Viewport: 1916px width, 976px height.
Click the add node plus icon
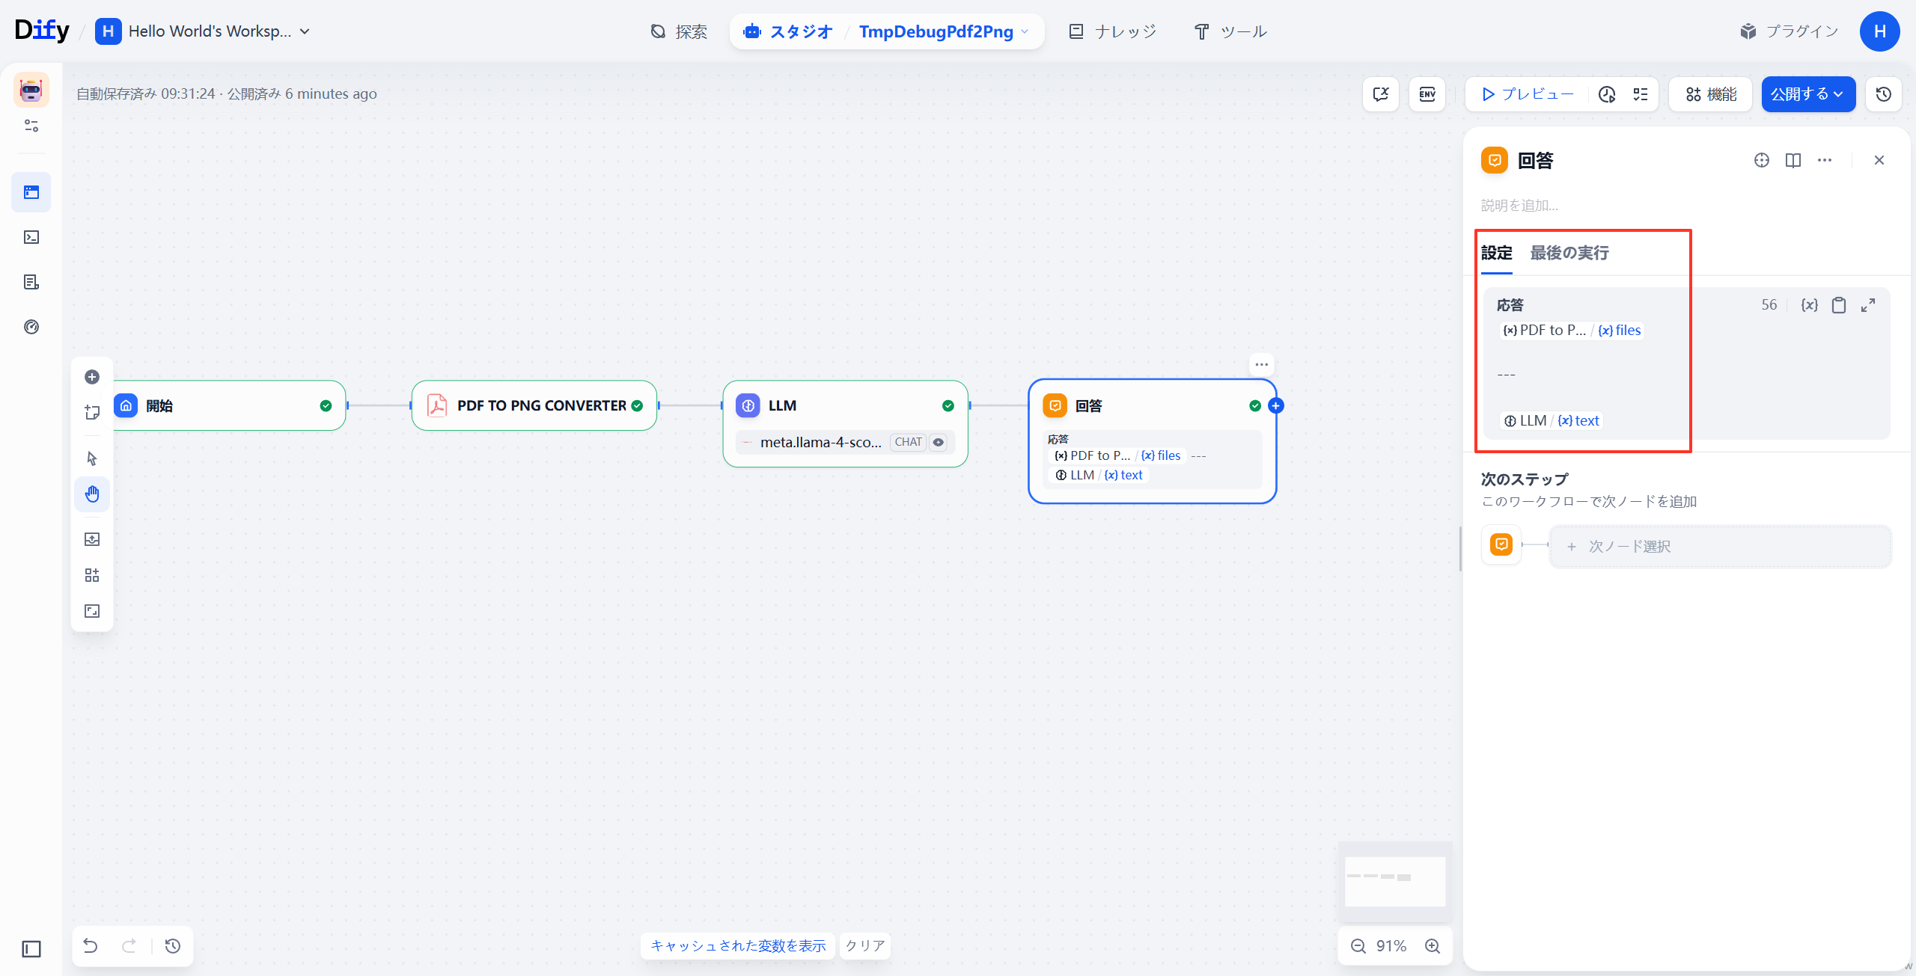point(92,377)
